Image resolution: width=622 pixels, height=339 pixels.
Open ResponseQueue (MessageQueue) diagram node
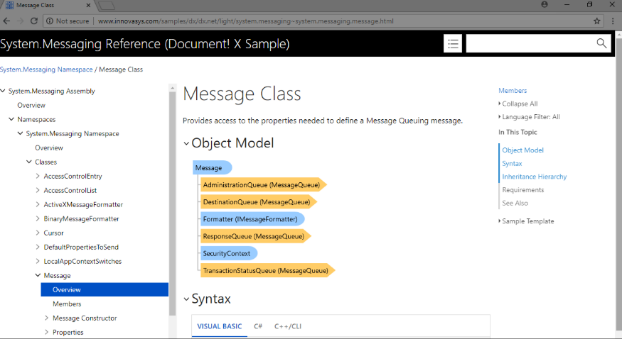(x=255, y=236)
